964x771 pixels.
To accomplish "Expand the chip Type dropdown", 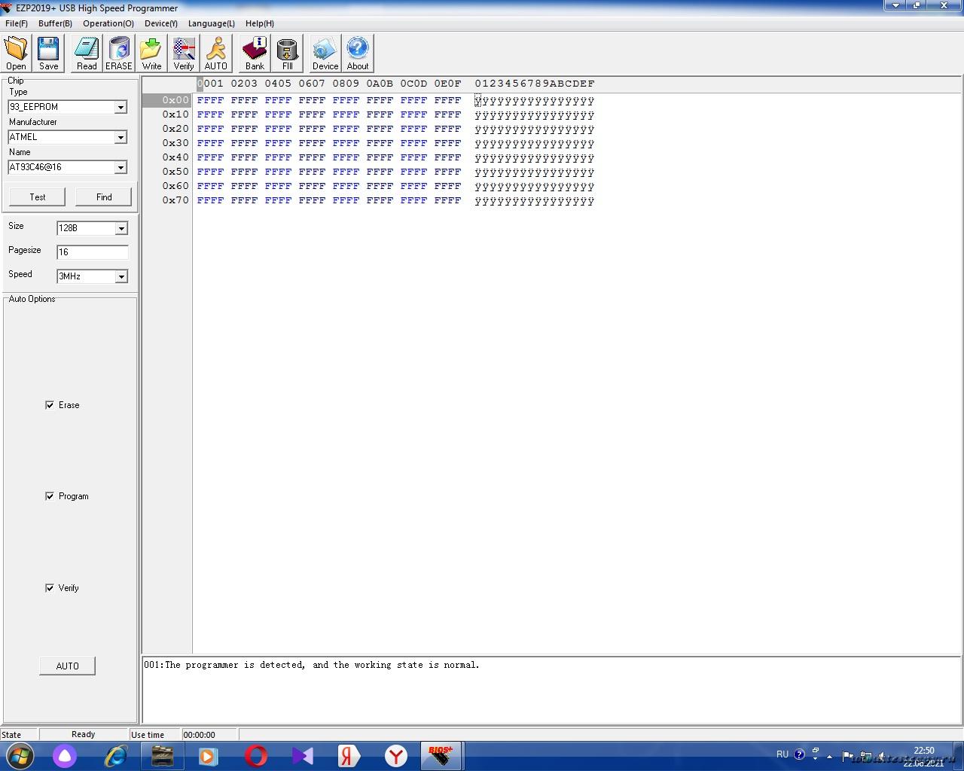I will point(120,108).
